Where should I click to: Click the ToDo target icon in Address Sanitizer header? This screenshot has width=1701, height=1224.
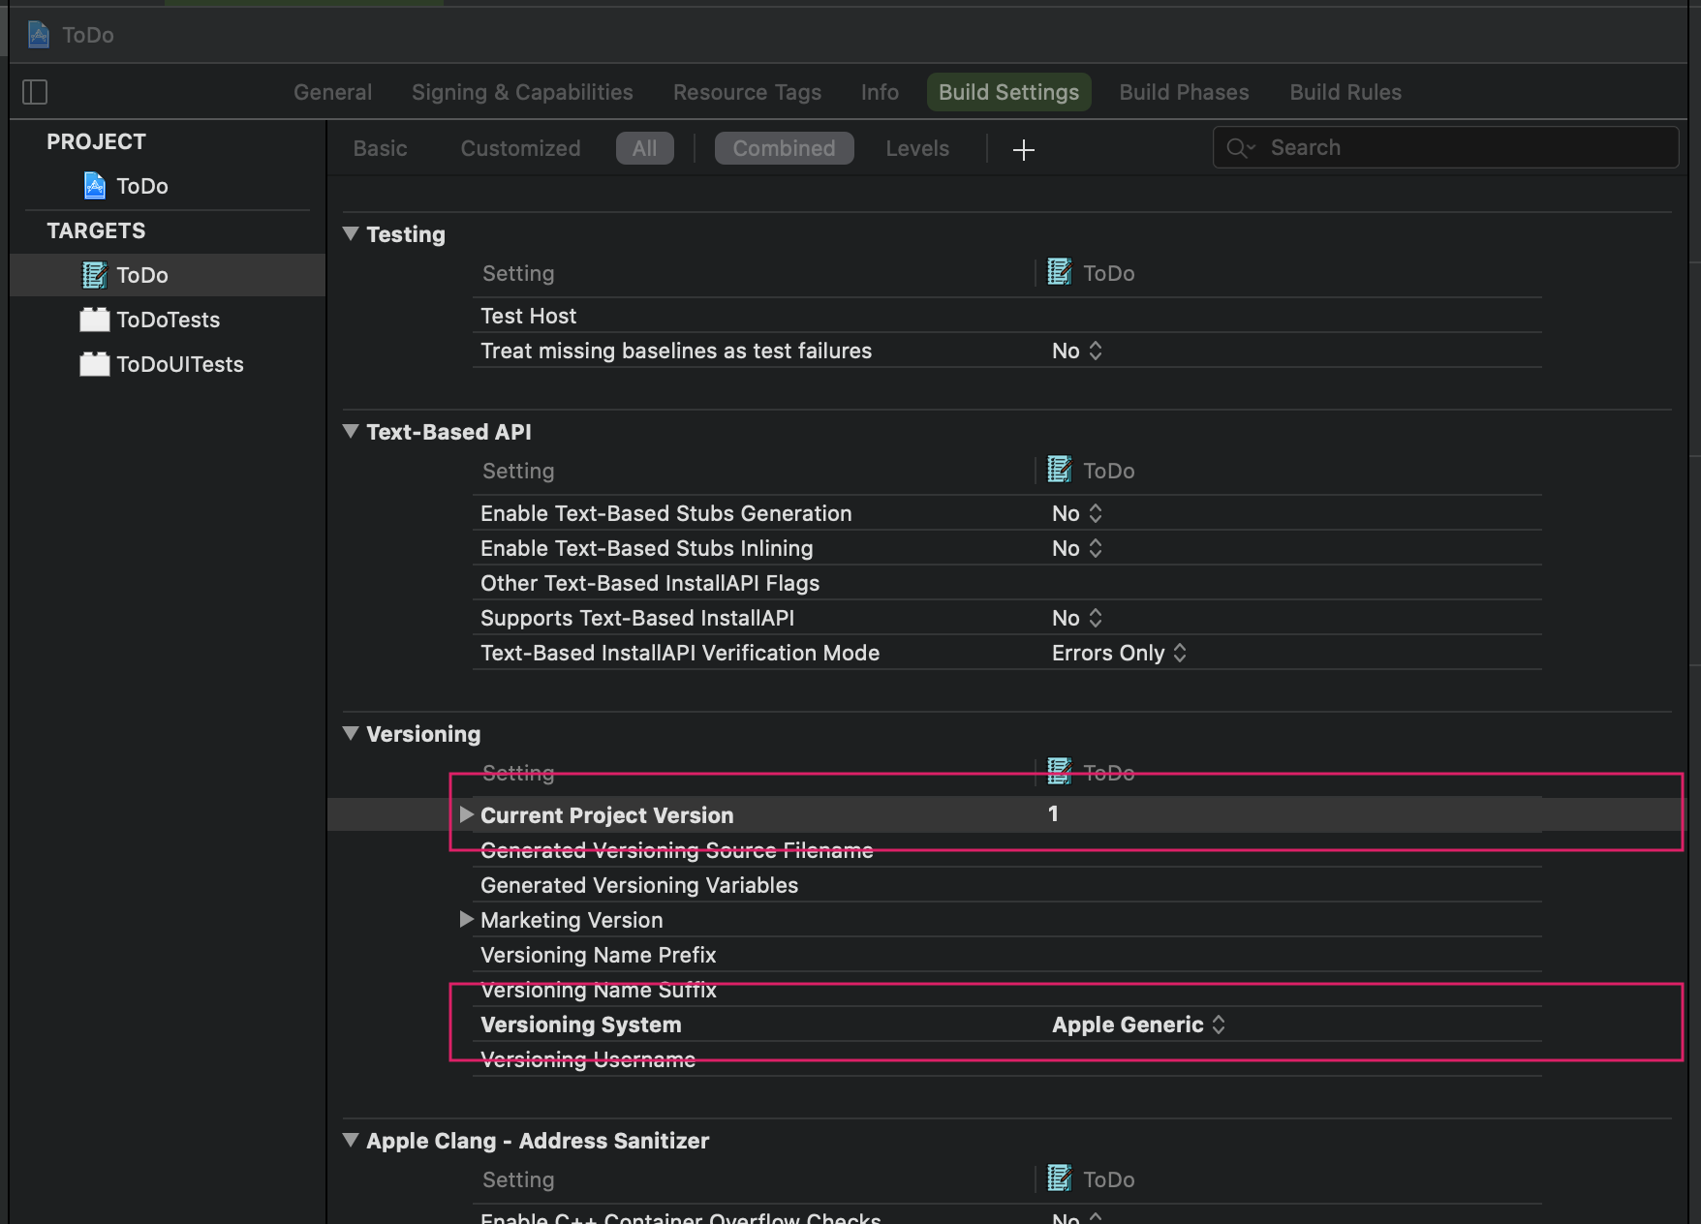tap(1060, 1178)
